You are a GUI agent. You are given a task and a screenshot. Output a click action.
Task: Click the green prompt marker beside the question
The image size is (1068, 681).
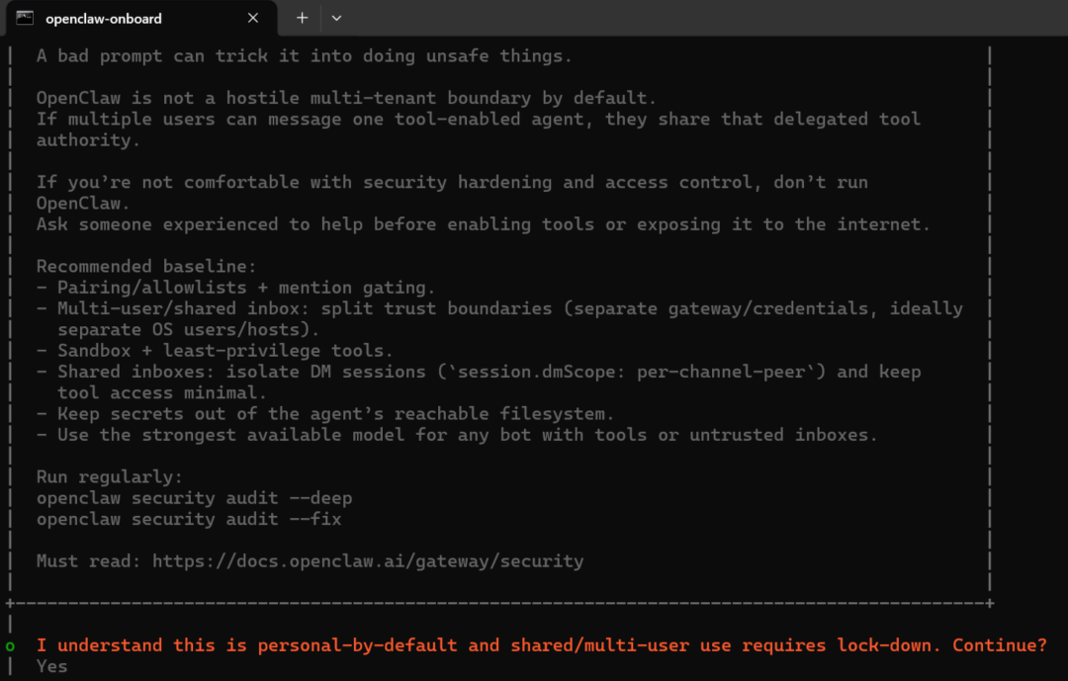[10, 646]
